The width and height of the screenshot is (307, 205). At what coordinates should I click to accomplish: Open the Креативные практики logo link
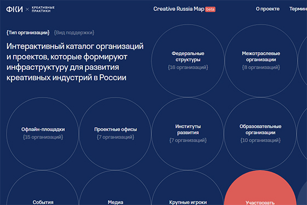click(43, 9)
